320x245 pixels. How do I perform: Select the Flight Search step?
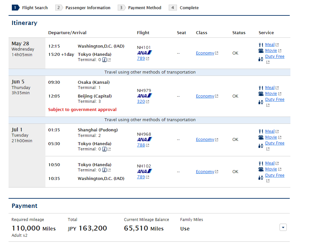(35, 8)
